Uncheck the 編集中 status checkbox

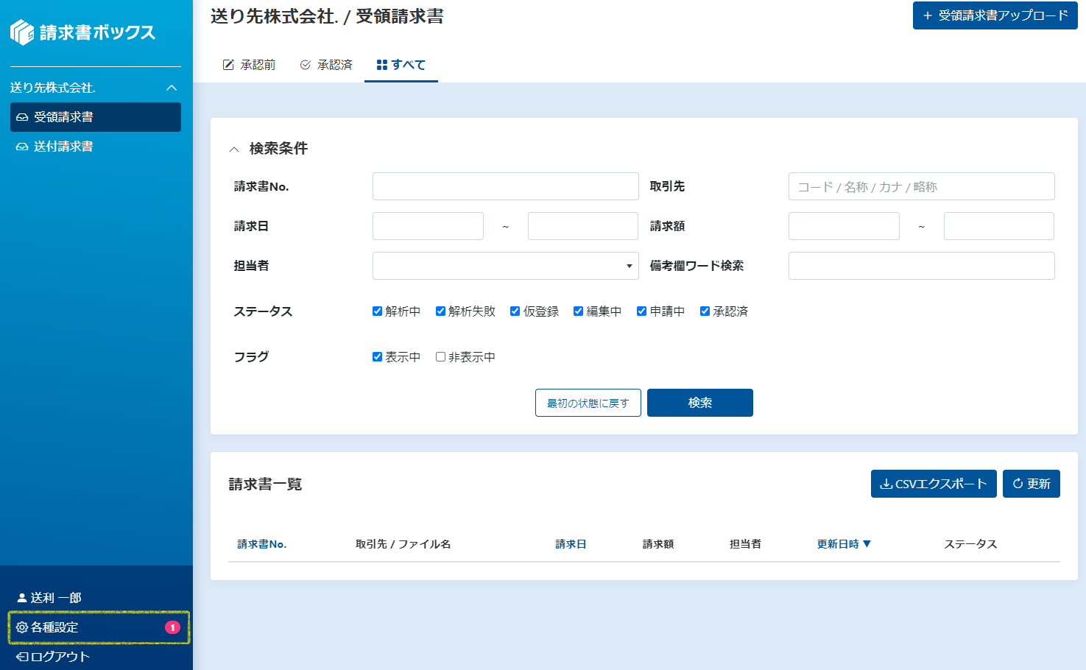click(578, 311)
